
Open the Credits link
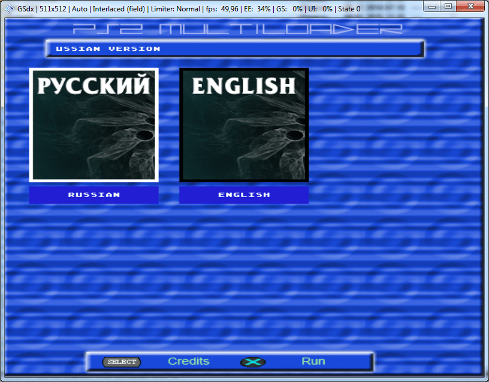coord(188,361)
